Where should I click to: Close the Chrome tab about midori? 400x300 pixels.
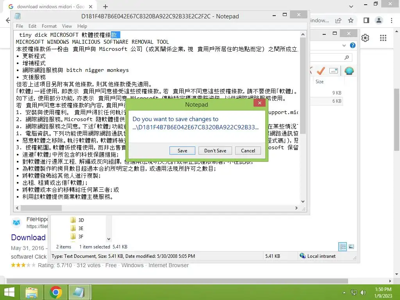[x=91, y=7]
